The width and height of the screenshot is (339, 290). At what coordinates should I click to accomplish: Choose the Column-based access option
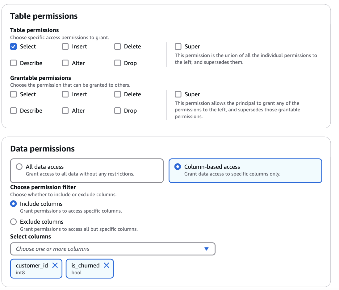tap(178, 167)
